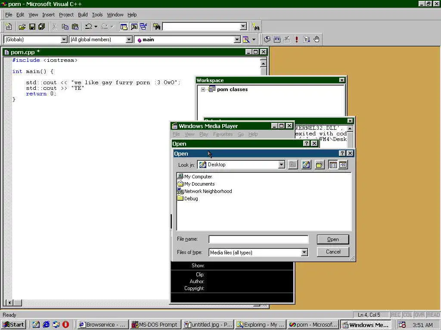Switch Open dialog to List view

[x=333, y=165]
